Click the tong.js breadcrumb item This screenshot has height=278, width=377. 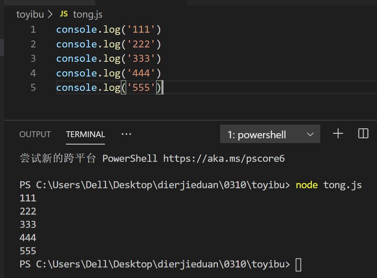(x=88, y=14)
